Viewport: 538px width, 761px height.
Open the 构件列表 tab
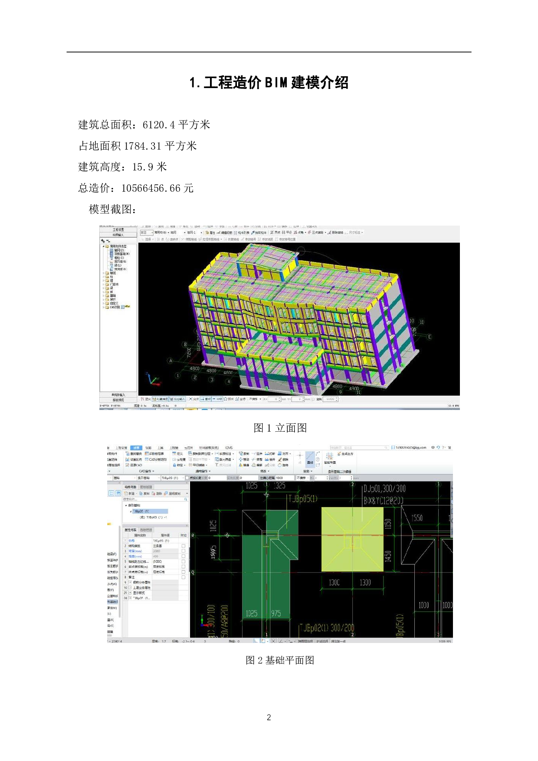point(130,487)
